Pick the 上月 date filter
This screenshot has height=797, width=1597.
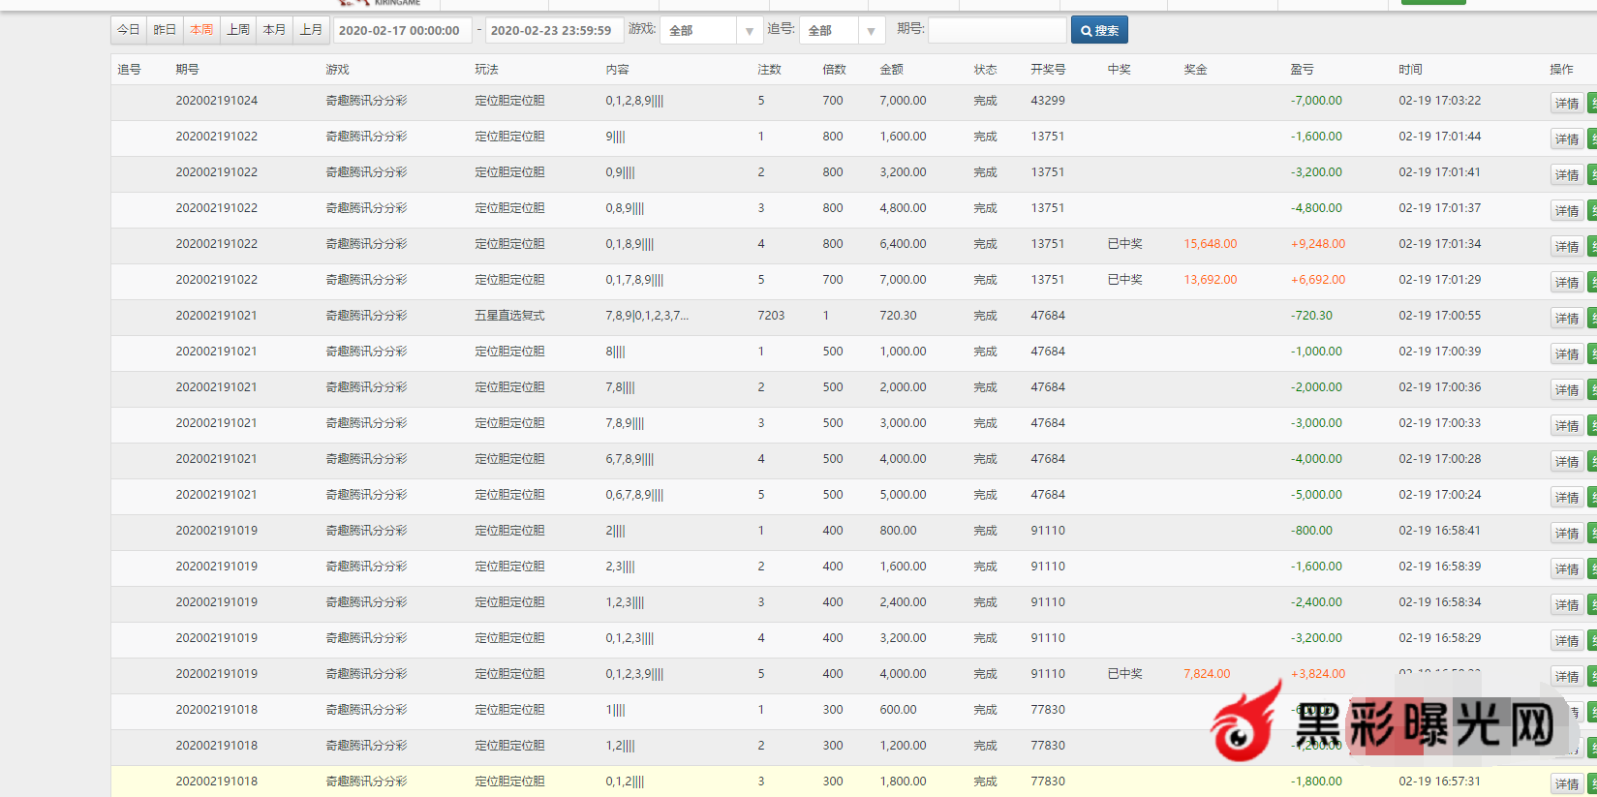pyautogui.click(x=311, y=30)
